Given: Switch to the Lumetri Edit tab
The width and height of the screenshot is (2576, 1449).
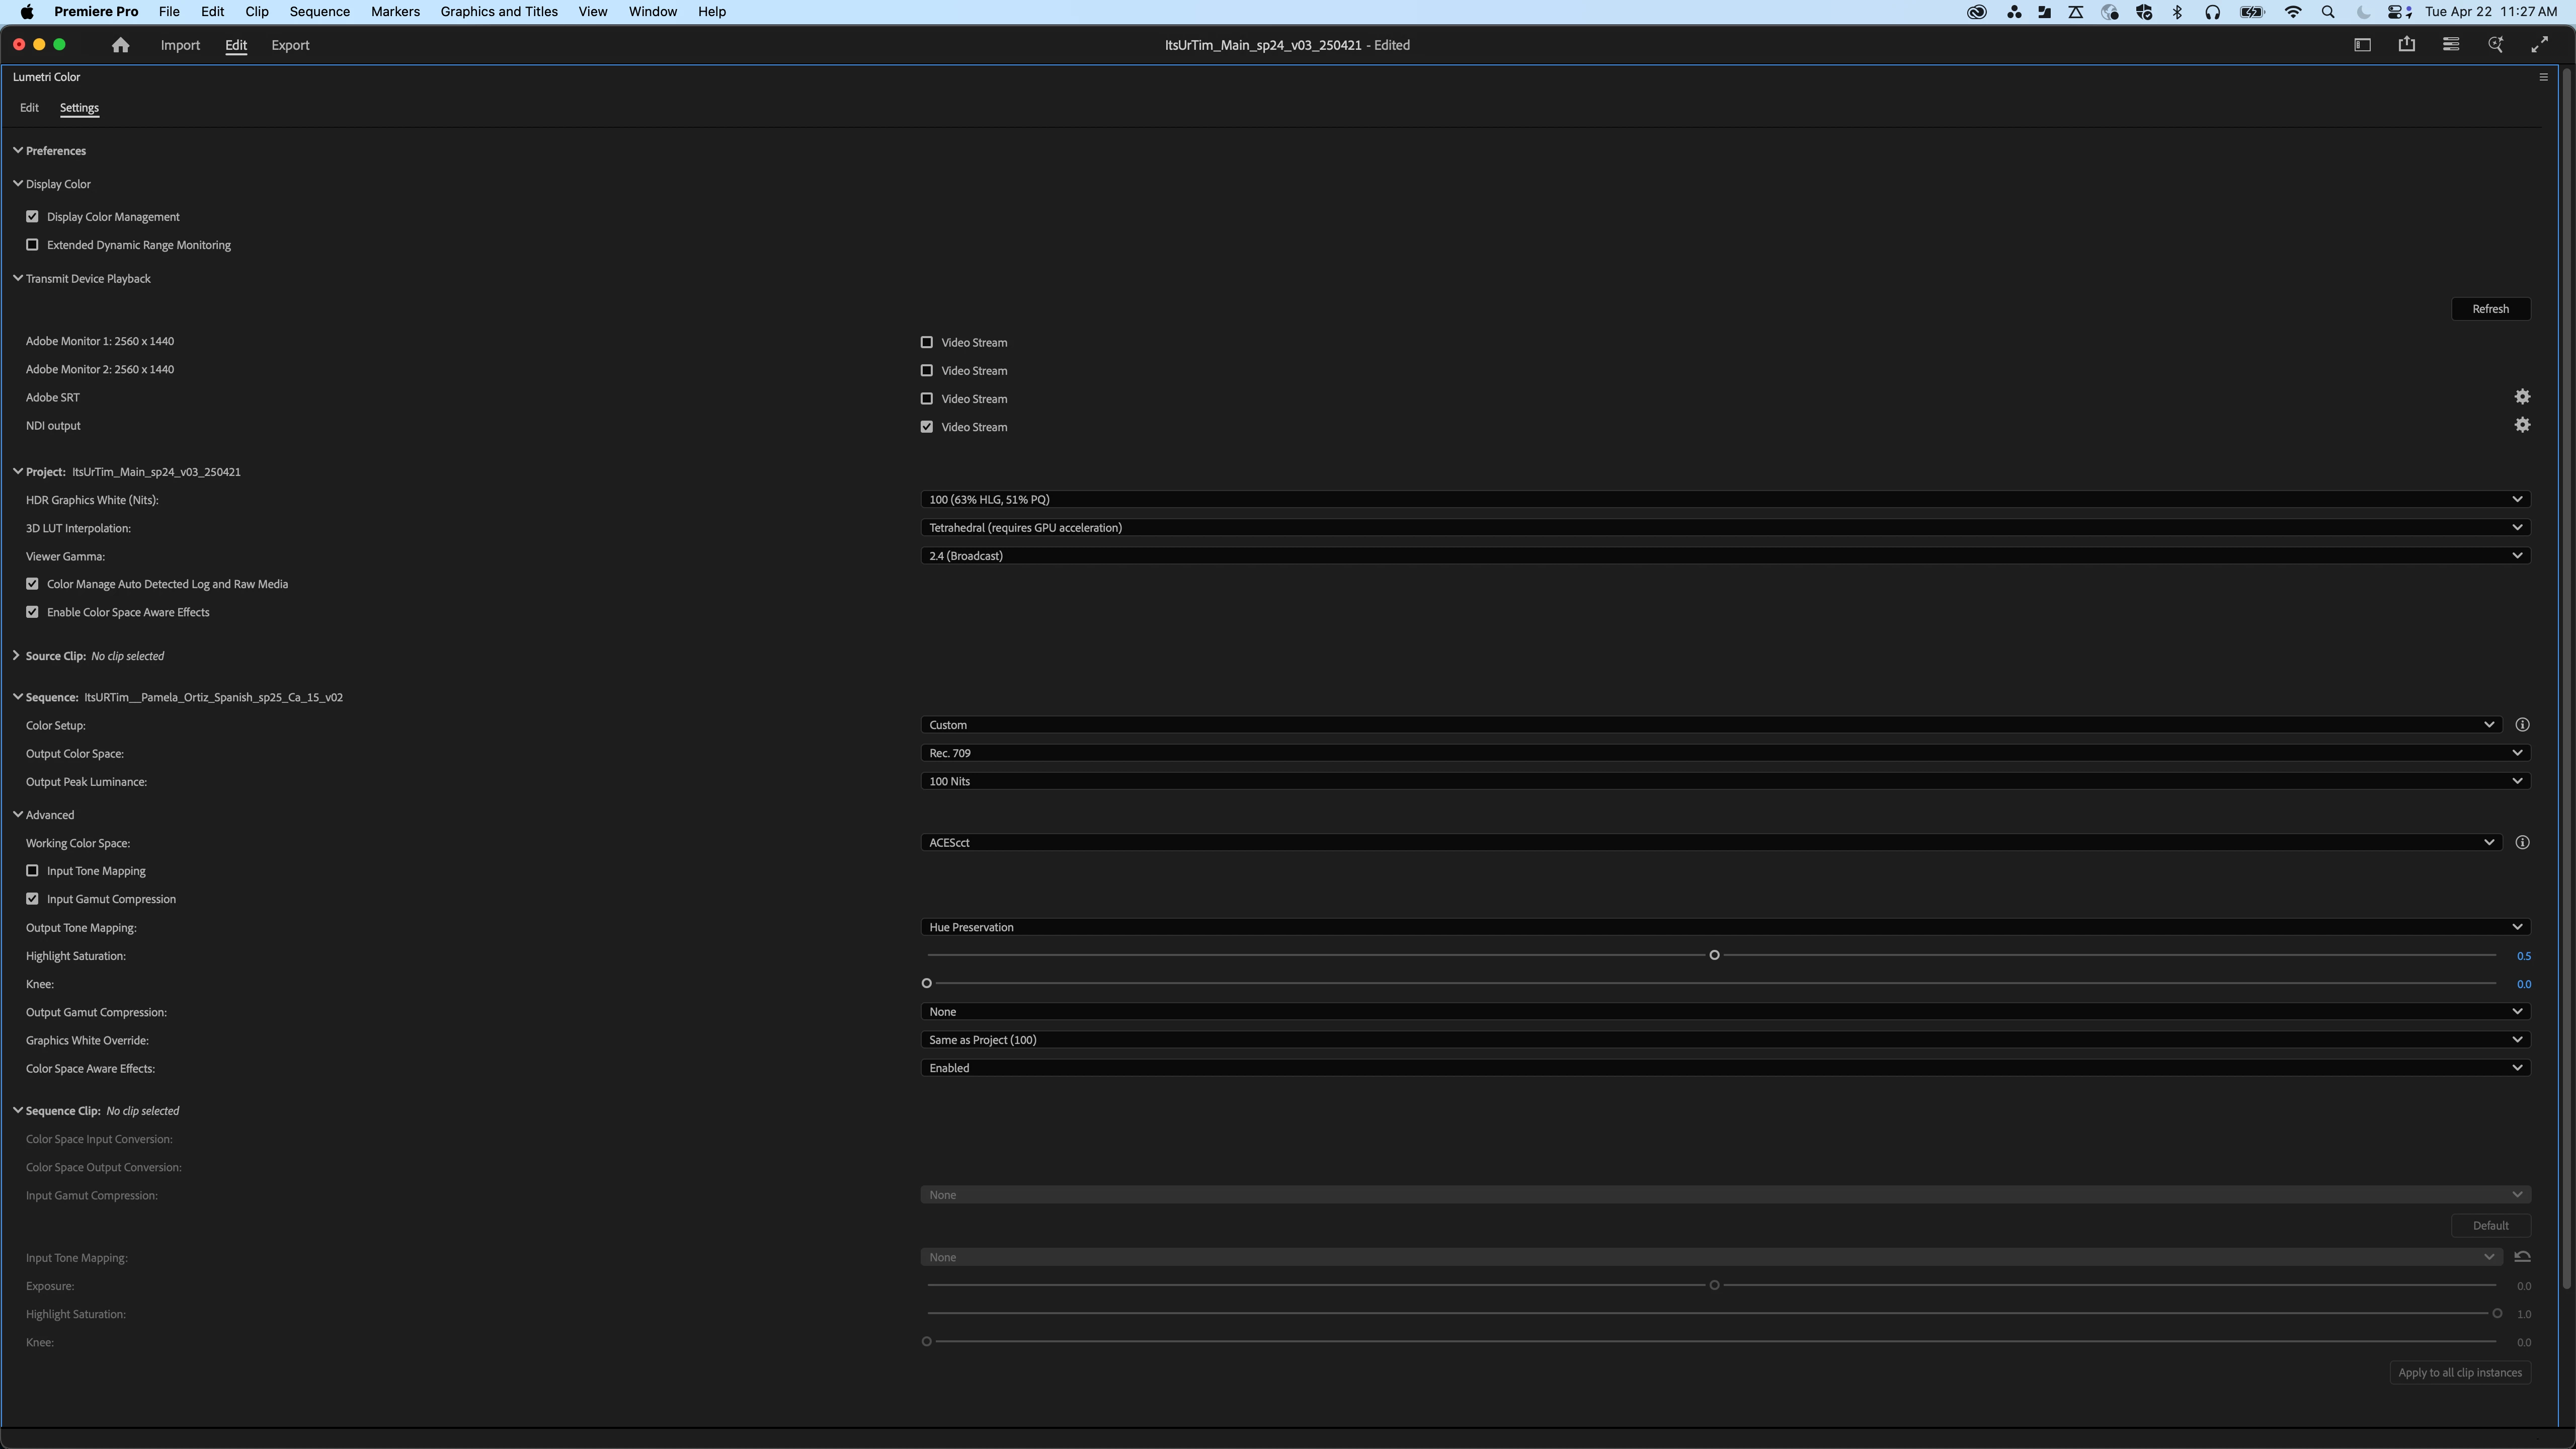Looking at the screenshot, I should 29,108.
